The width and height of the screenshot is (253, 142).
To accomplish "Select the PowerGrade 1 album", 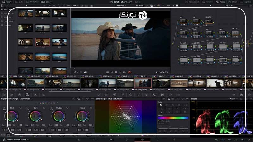I will (x=8, y=21).
